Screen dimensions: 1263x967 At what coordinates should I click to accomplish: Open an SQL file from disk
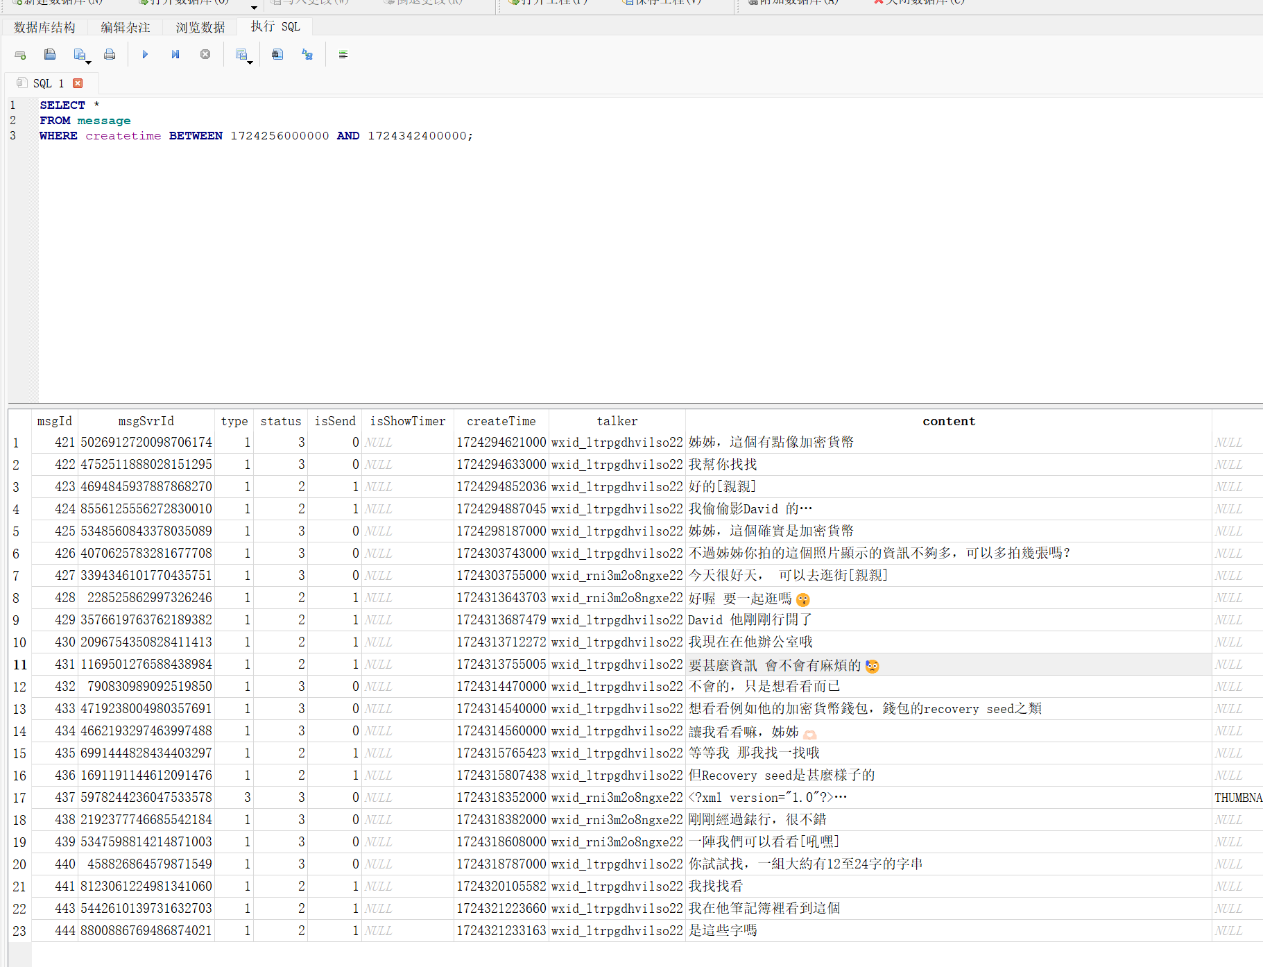pyautogui.click(x=50, y=55)
